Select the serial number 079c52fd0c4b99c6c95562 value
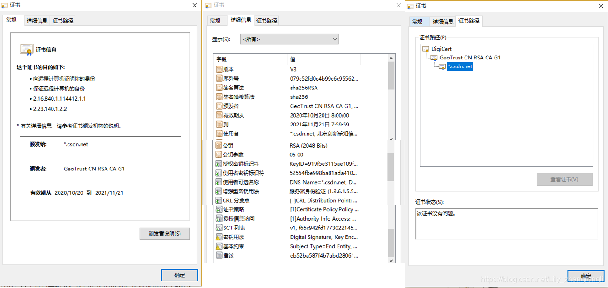608x288 pixels. click(324, 79)
